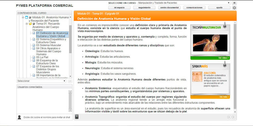This screenshot has width=253, height=126.
Task: Open the mi espacio menu
Action: [119, 8]
